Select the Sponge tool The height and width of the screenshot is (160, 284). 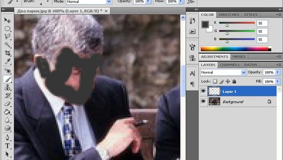point(7,128)
